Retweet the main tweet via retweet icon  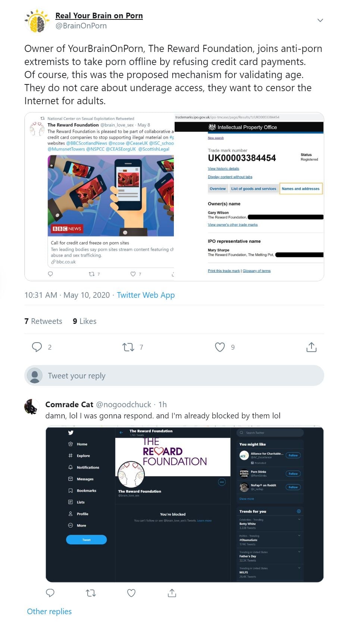(x=128, y=347)
